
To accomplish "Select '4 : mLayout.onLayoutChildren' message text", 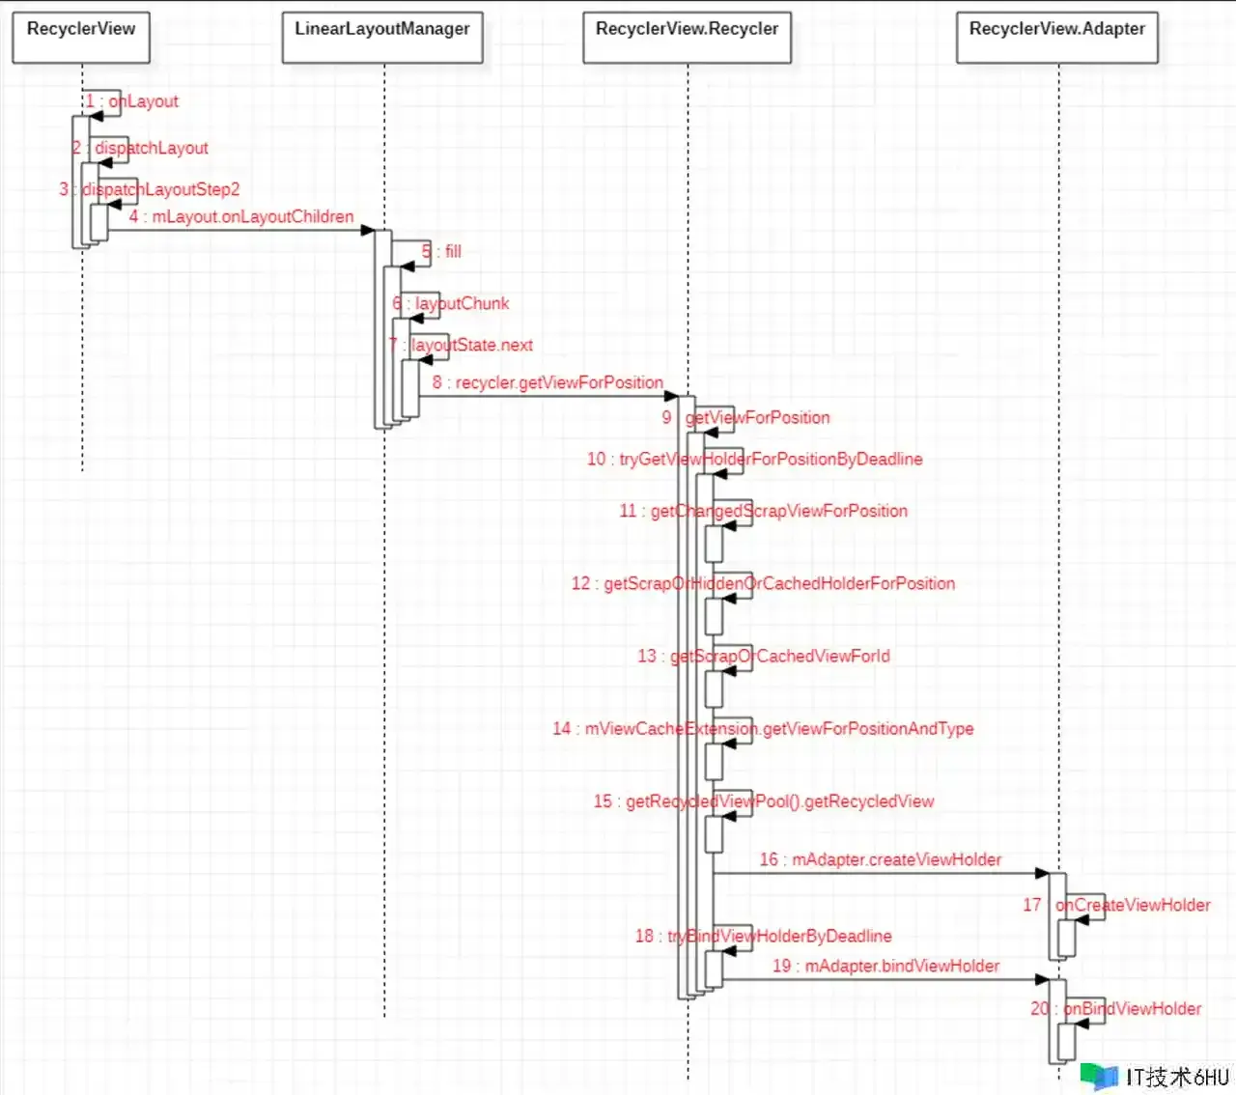I will coord(241,216).
